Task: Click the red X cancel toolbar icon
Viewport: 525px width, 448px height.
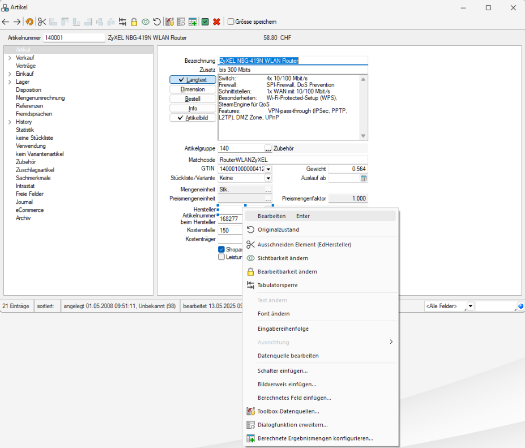Action: tap(217, 22)
